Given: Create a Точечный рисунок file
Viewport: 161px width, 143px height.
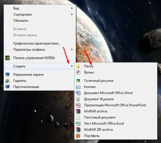Looking at the screenshot, I should coord(116,81).
